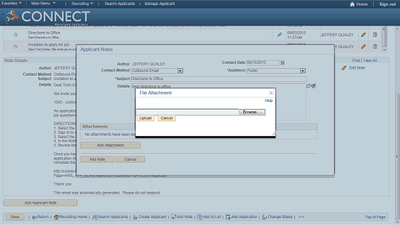Screen dimensions: 400x225
Task: Close the File Attachment dialog
Action: click(x=271, y=93)
